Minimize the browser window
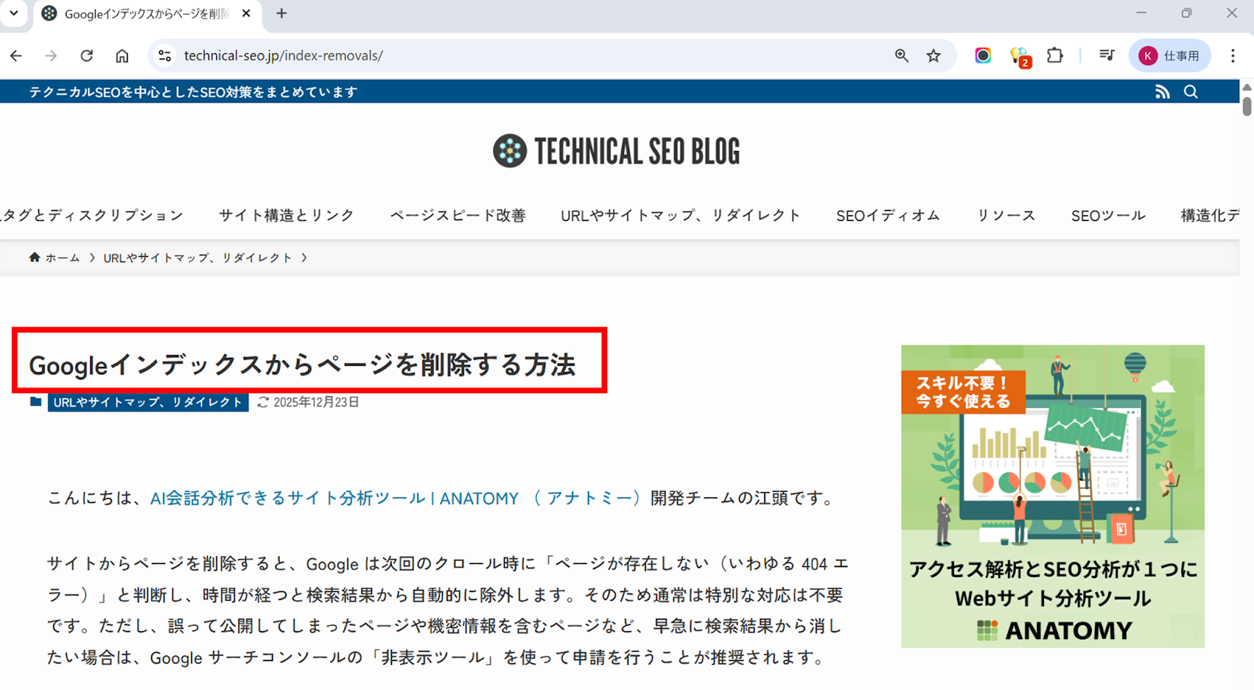Screen dimensions: 1254x690 pyautogui.click(x=1141, y=13)
